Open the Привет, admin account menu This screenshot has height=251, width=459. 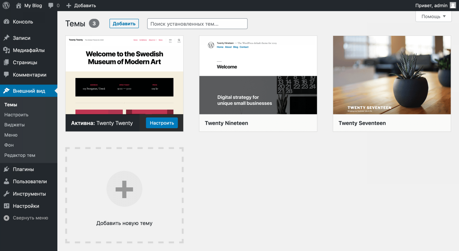pyautogui.click(x=431, y=5)
